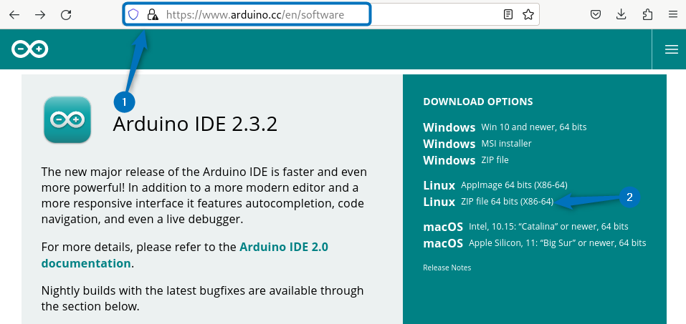View site security padlock info
Screen dimensions: 686x324
[153, 15]
